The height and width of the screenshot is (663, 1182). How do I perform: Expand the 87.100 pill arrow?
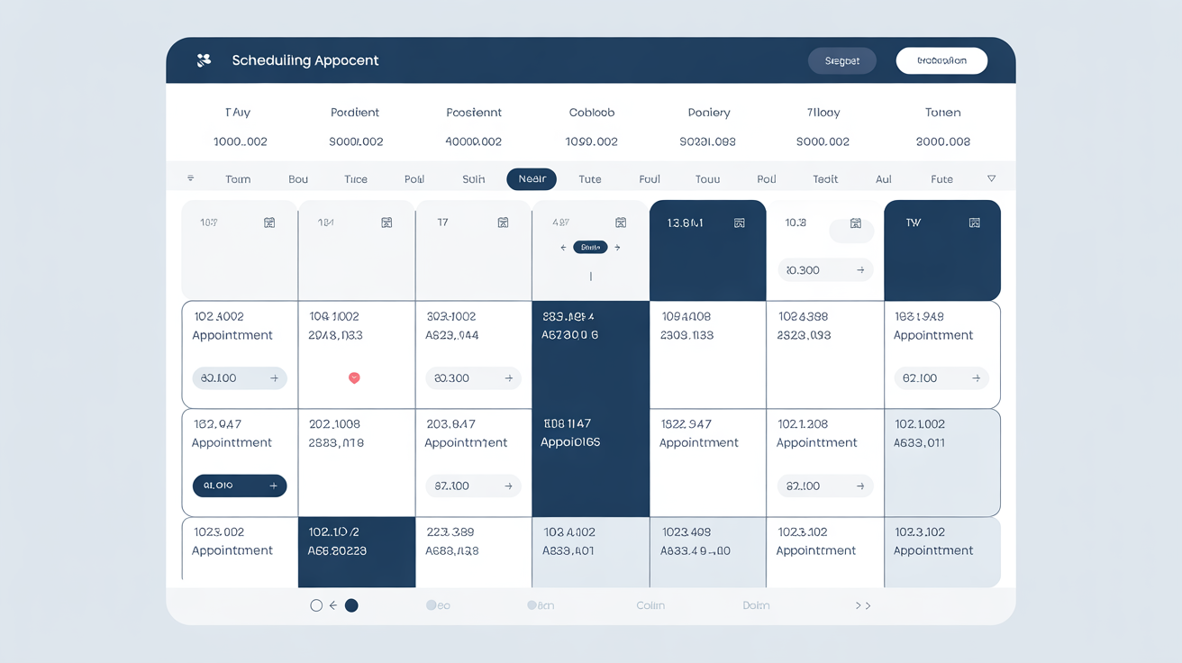point(508,486)
